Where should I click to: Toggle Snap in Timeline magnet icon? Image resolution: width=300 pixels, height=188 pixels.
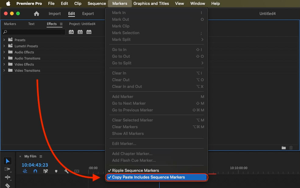point(35,171)
